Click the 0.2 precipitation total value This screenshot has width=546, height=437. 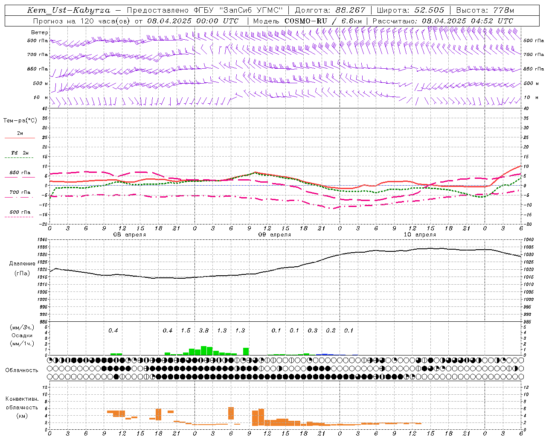[331, 330]
